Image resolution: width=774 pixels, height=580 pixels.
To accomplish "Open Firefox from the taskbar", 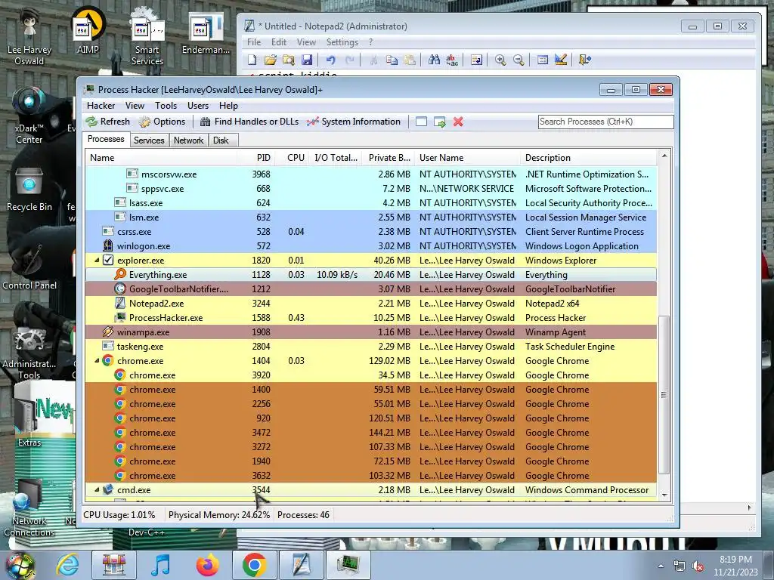I will (x=207, y=565).
